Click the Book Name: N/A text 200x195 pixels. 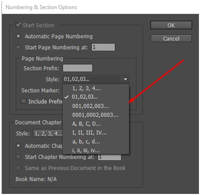coord(36,179)
